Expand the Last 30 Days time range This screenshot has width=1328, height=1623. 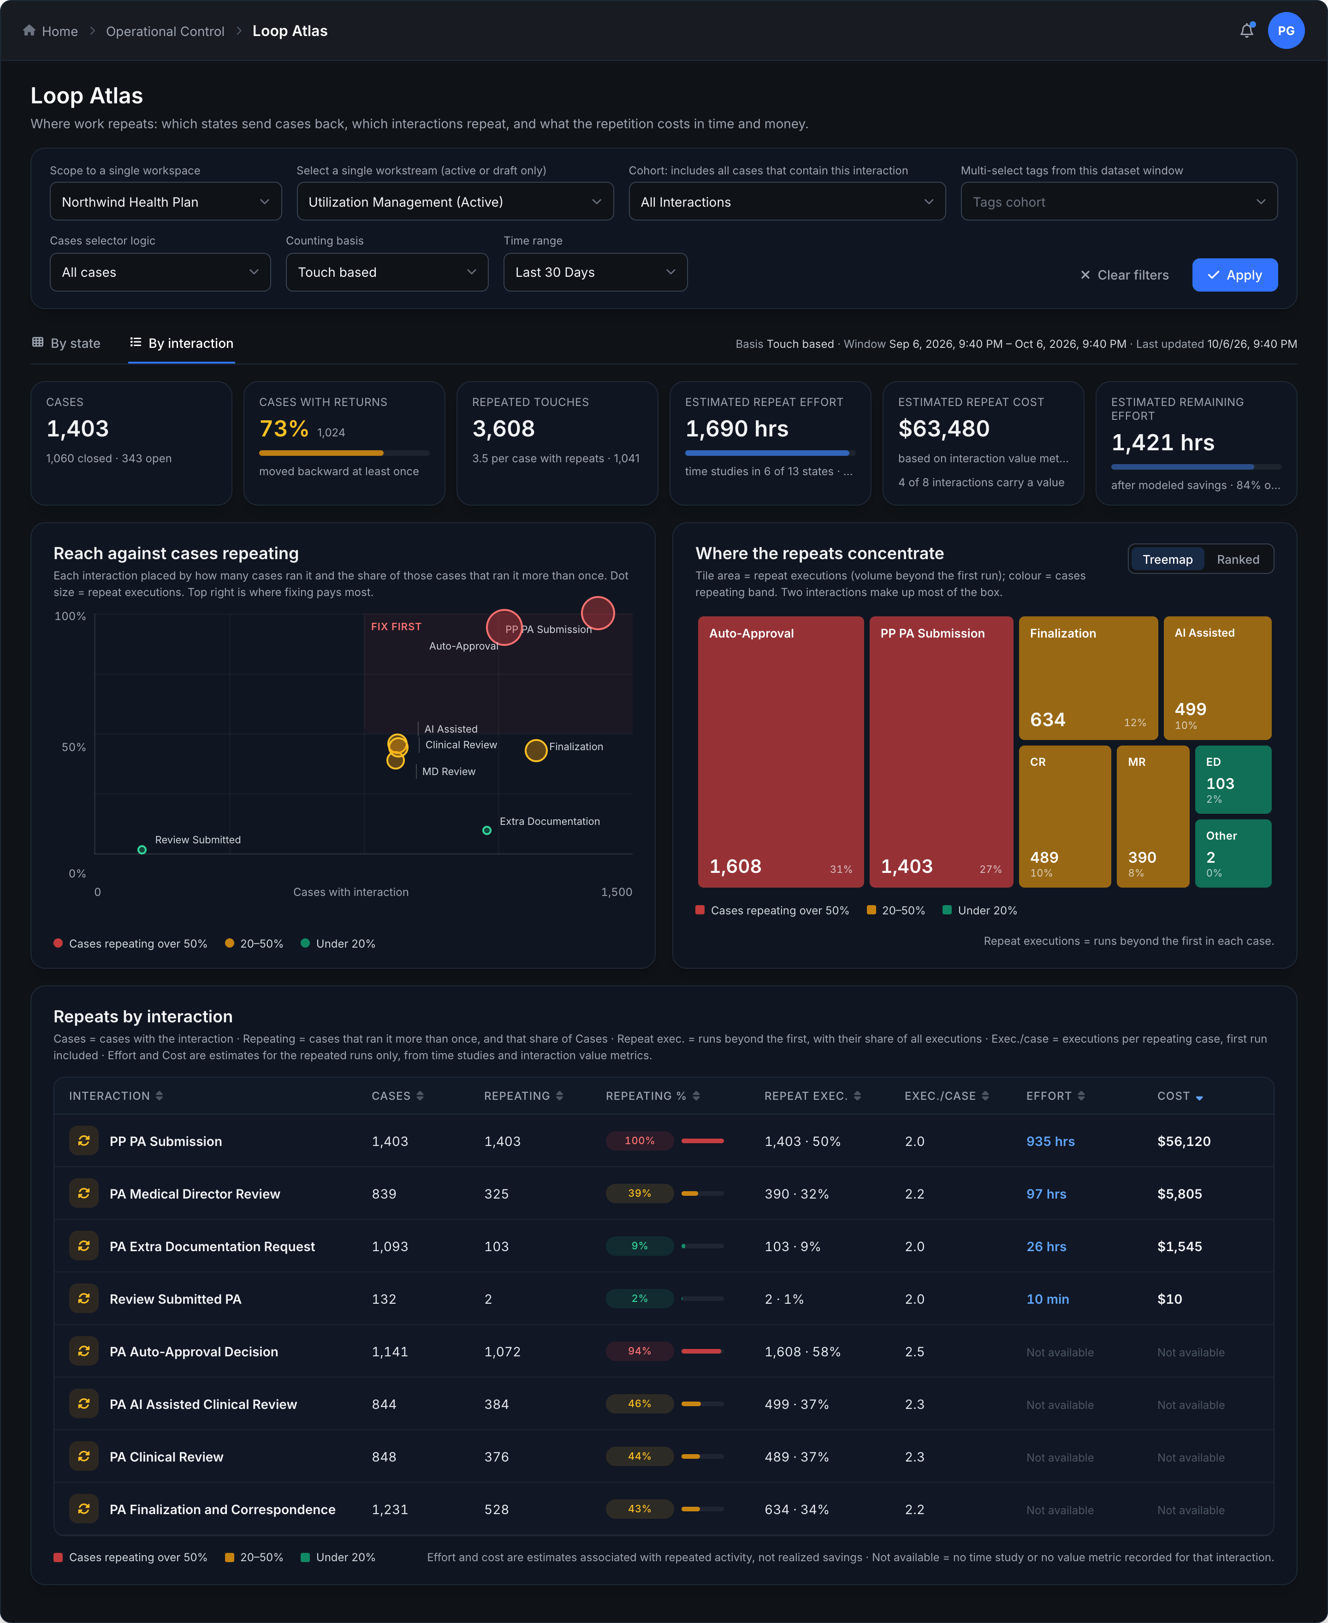[595, 272]
